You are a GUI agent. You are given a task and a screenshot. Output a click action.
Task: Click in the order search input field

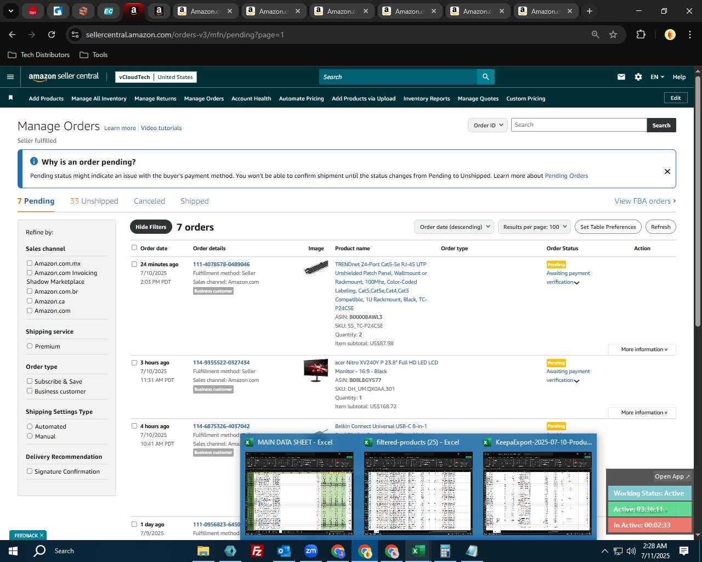coord(579,125)
